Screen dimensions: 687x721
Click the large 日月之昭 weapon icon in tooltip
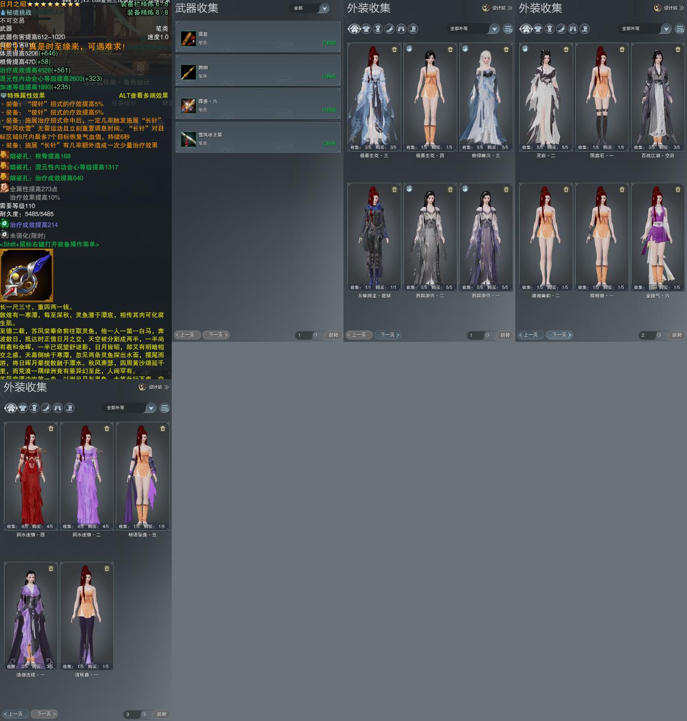pos(26,275)
